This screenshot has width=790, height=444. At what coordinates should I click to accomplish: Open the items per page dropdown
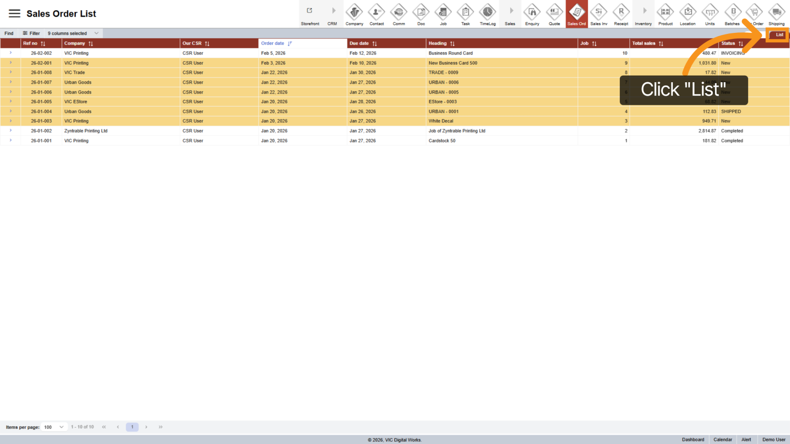point(54,427)
